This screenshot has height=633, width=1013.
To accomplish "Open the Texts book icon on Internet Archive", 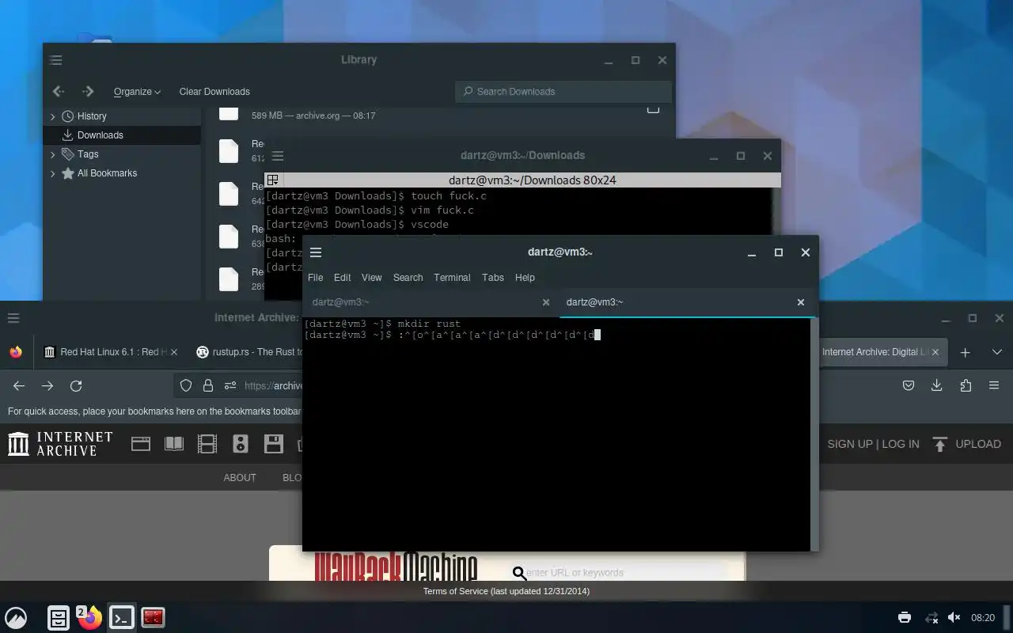I will (174, 444).
